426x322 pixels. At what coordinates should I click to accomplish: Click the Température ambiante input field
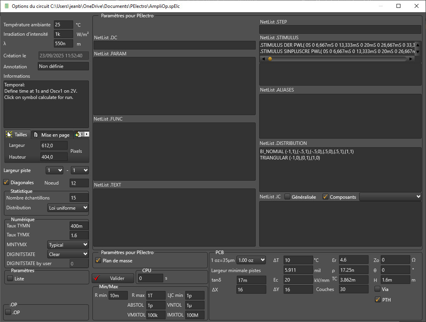(63, 25)
